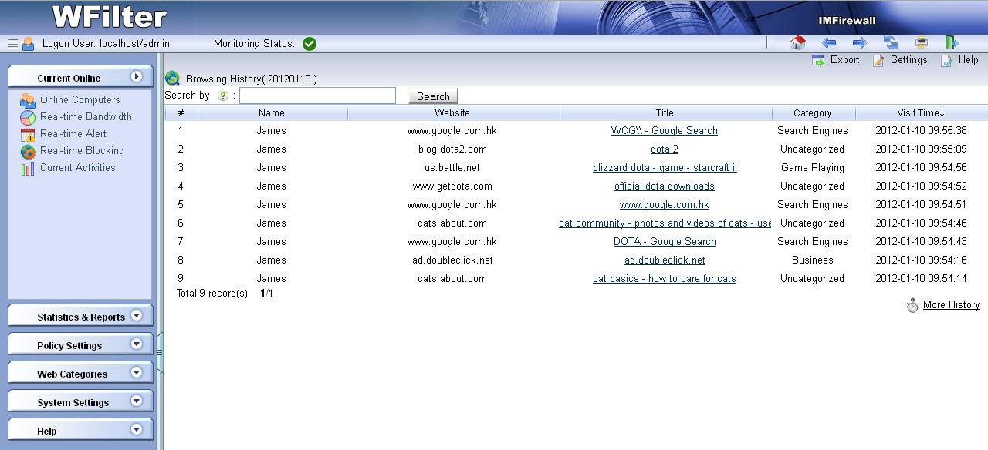
Task: Sort the table by Visit Time column
Action: tap(921, 113)
